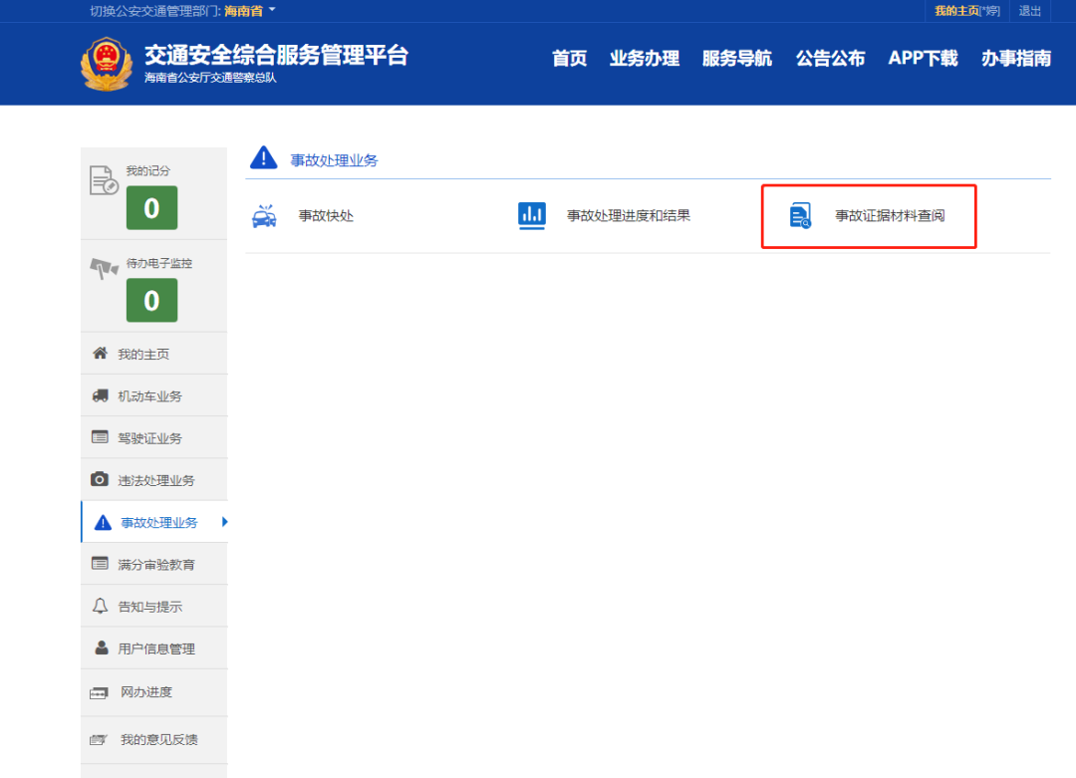Click the 退出 logout button
The width and height of the screenshot is (1076, 778).
1031,11
